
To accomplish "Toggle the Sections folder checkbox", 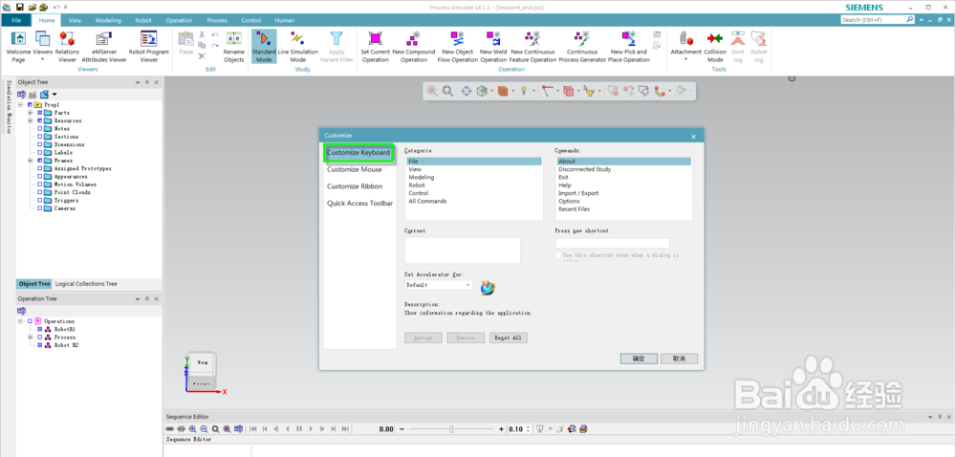I will (x=40, y=137).
